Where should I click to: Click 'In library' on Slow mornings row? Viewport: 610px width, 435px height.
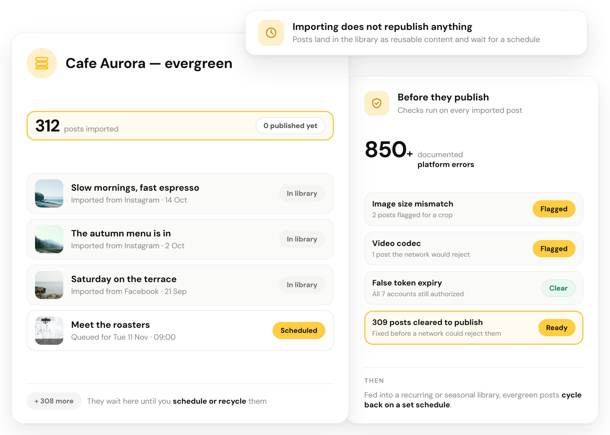click(302, 194)
